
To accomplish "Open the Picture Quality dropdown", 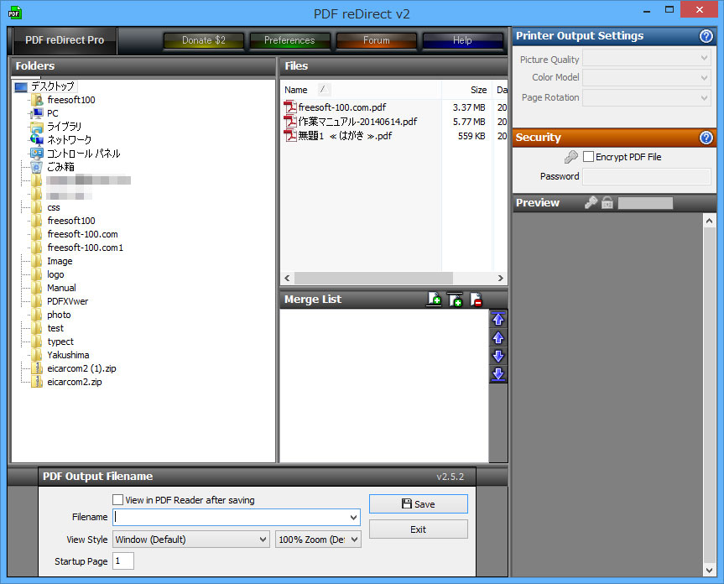I will (647, 59).
